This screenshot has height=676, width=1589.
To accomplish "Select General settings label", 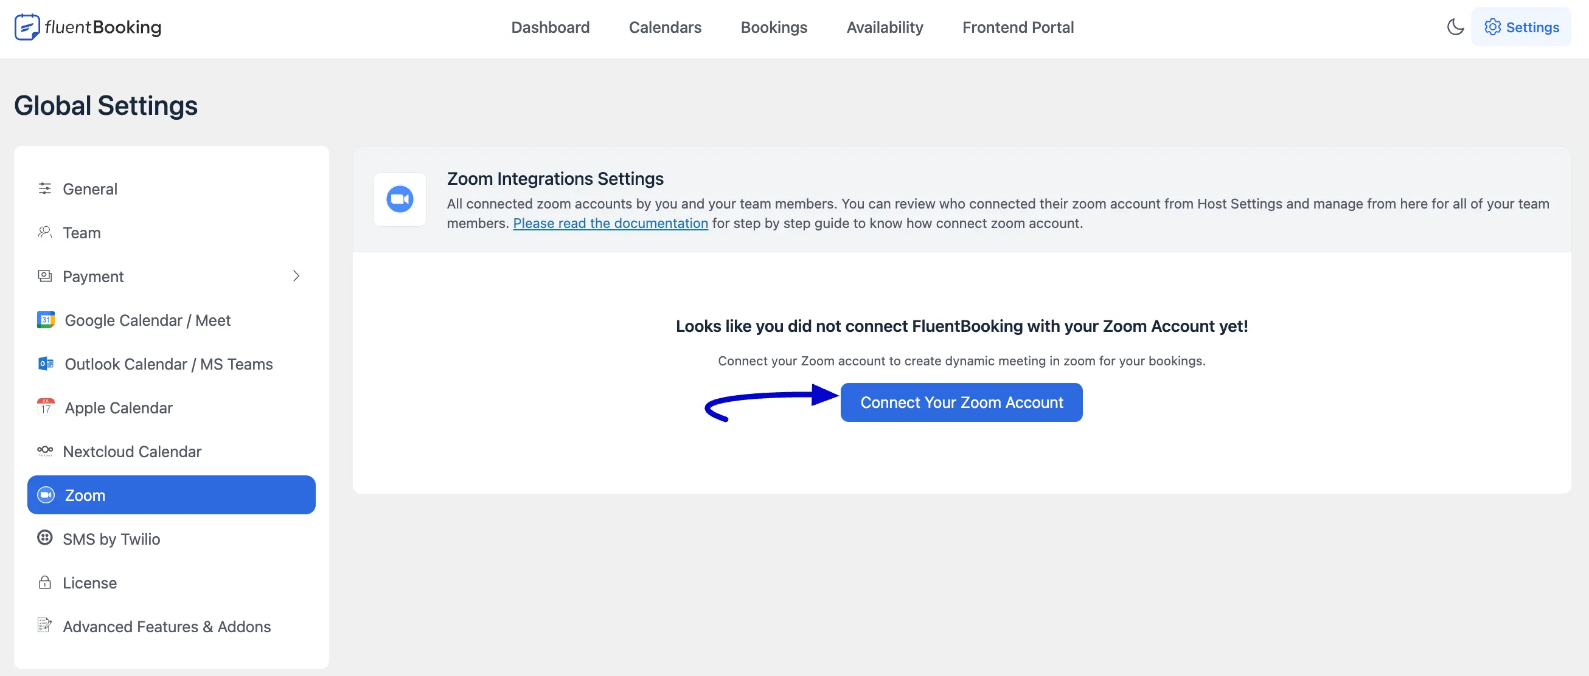I will (x=90, y=188).
